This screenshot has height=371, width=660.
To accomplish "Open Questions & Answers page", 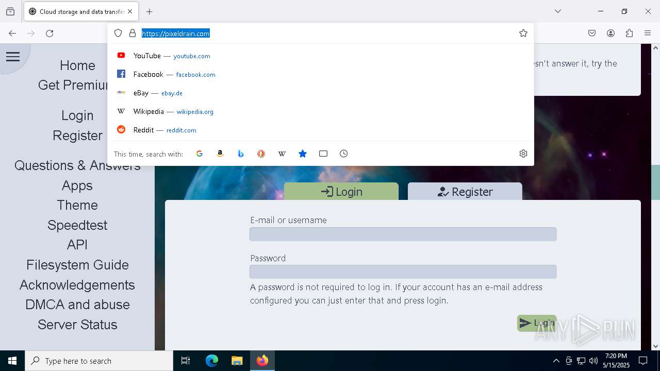I will click(x=77, y=165).
